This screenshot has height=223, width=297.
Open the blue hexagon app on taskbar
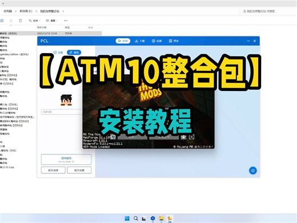click(x=152, y=218)
